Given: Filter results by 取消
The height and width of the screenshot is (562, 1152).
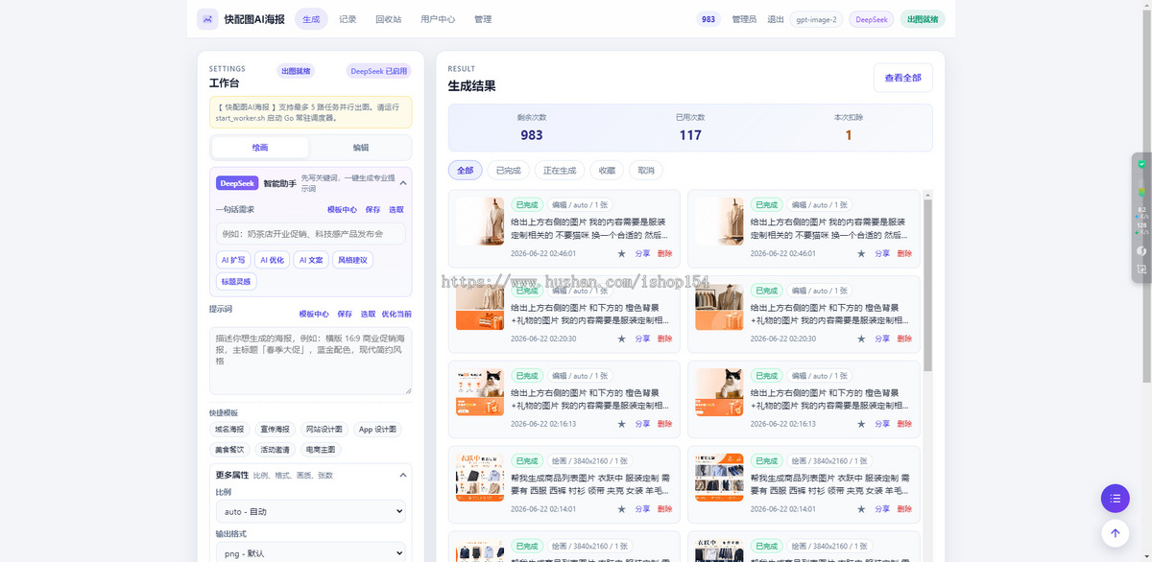Looking at the screenshot, I should 646,170.
